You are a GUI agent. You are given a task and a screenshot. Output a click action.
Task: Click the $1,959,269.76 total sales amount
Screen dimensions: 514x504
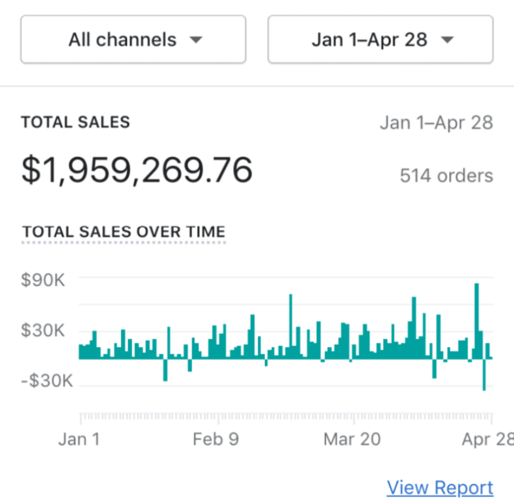click(x=137, y=170)
